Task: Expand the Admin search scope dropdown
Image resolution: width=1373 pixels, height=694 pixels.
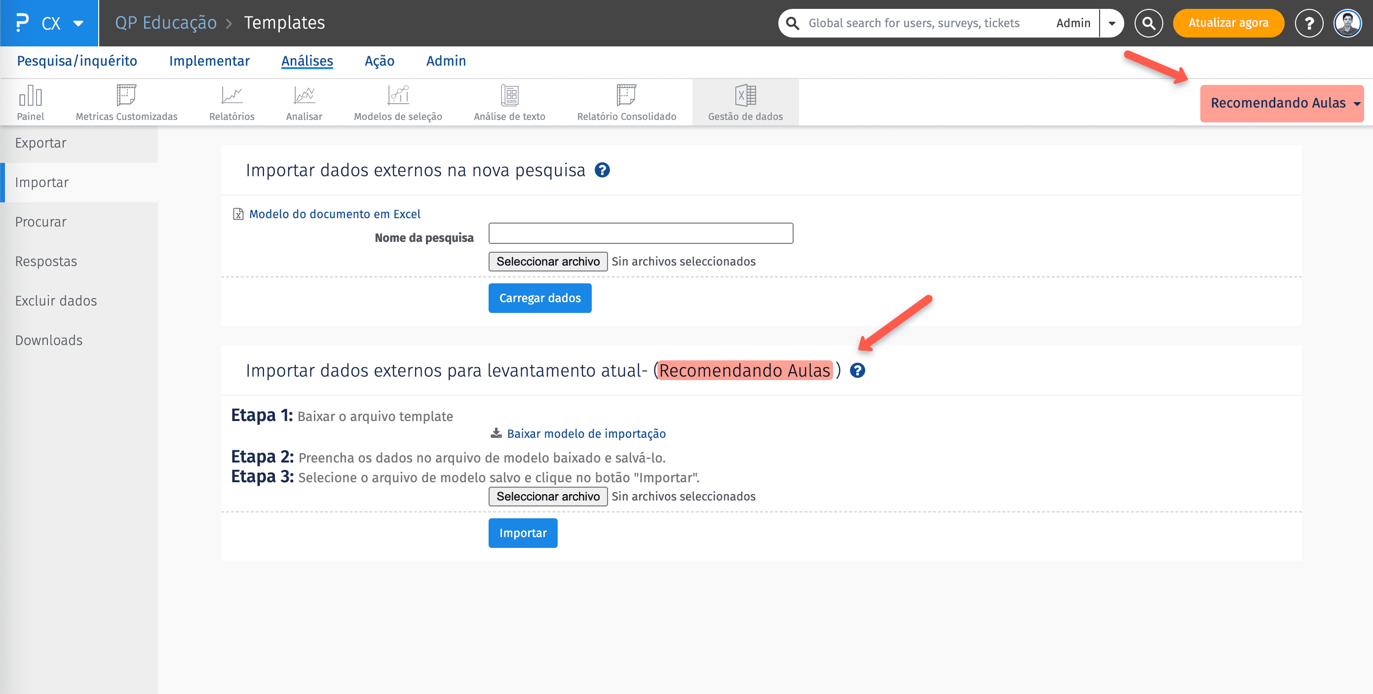Action: tap(1112, 23)
